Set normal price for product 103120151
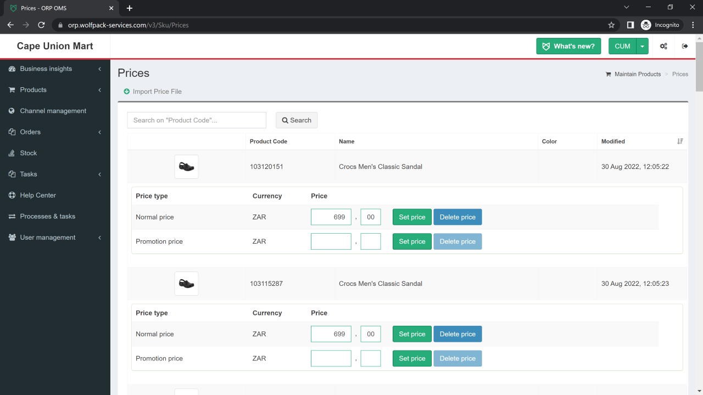Image resolution: width=703 pixels, height=395 pixels. pos(412,217)
